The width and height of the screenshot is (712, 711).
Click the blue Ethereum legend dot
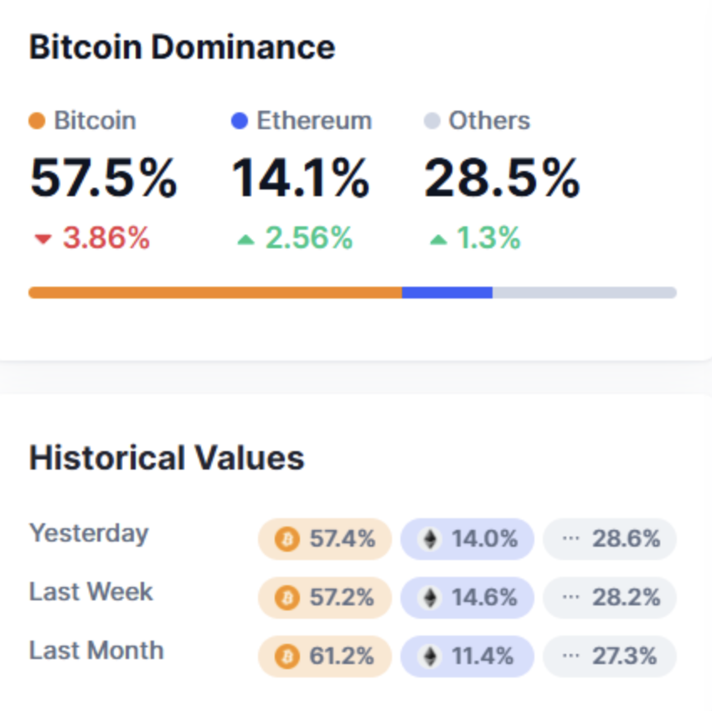point(240,121)
